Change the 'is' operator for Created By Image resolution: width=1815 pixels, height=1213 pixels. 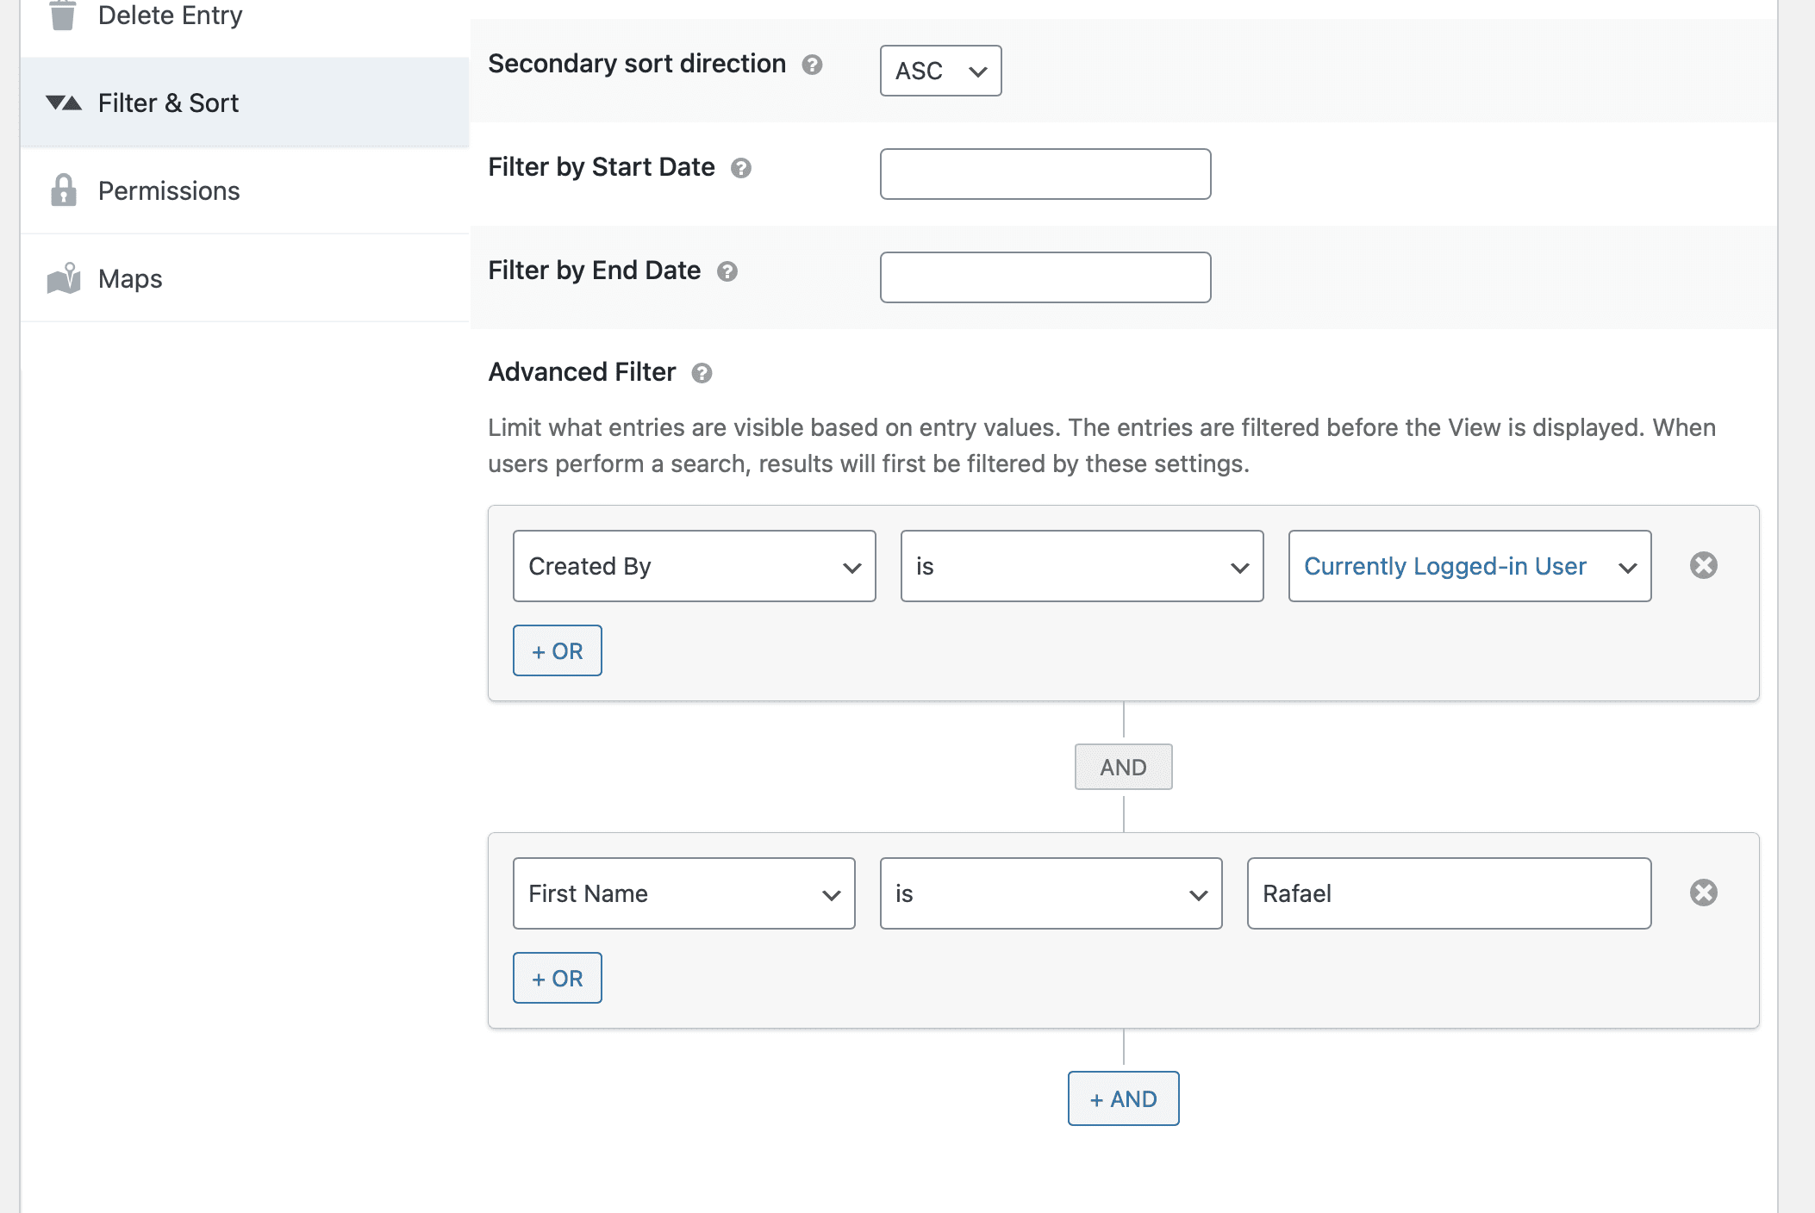pos(1082,566)
